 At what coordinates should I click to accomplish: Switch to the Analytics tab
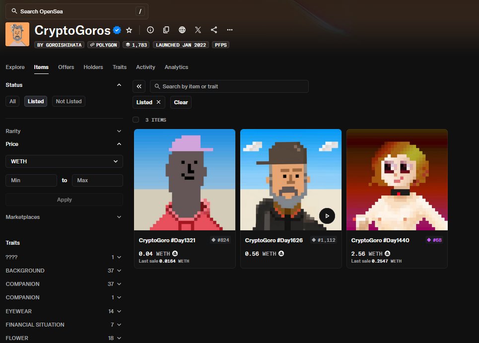[x=176, y=67]
